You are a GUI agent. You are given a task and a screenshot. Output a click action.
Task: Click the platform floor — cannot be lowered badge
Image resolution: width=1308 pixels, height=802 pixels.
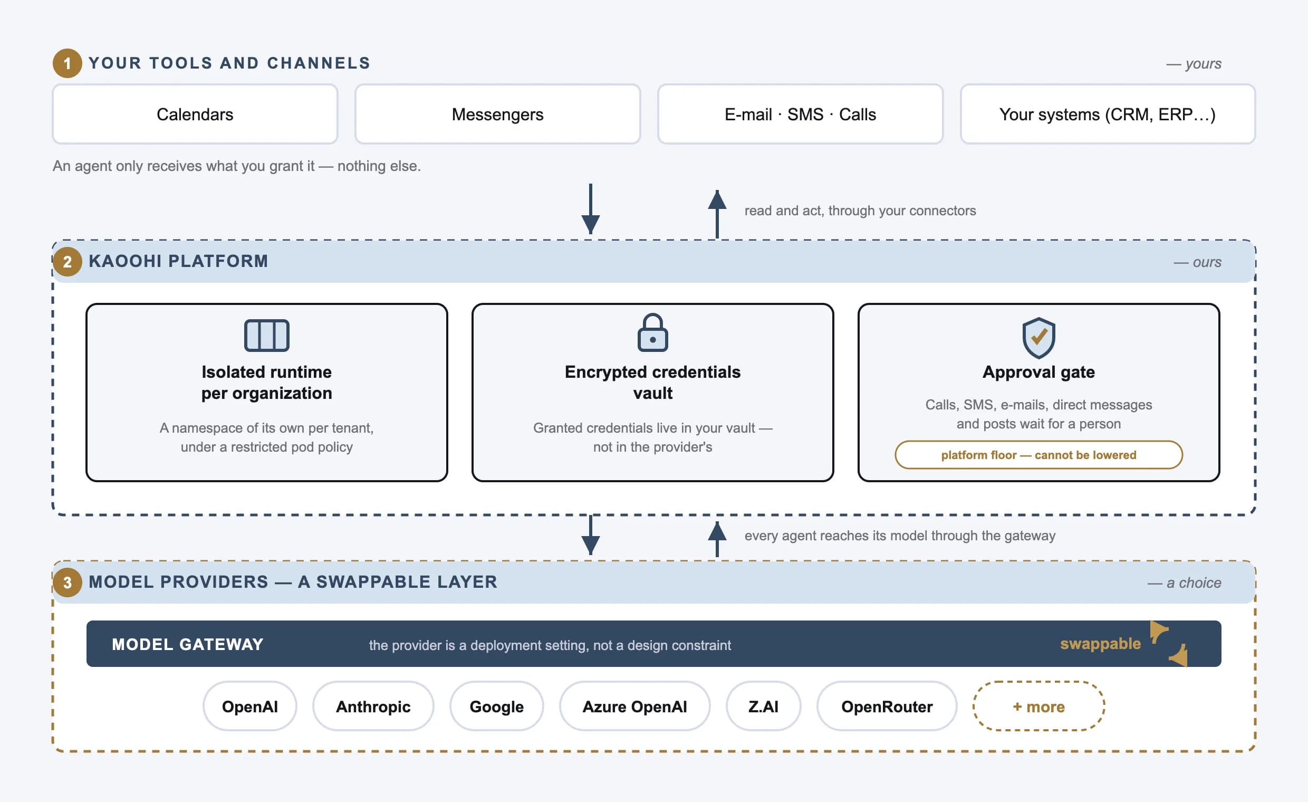(1038, 455)
